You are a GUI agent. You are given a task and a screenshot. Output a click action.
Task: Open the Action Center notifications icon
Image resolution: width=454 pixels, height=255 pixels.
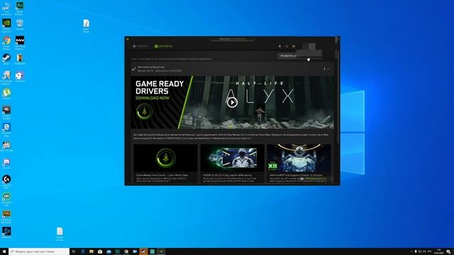[448, 251]
